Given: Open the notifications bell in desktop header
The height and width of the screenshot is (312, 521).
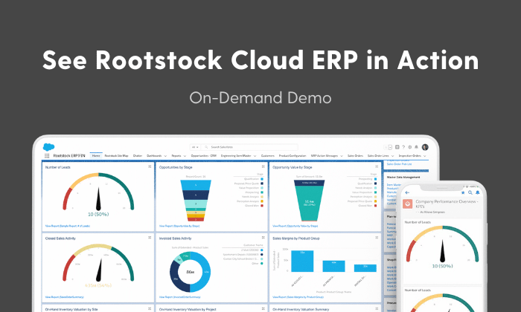Looking at the screenshot, I should 416,147.
